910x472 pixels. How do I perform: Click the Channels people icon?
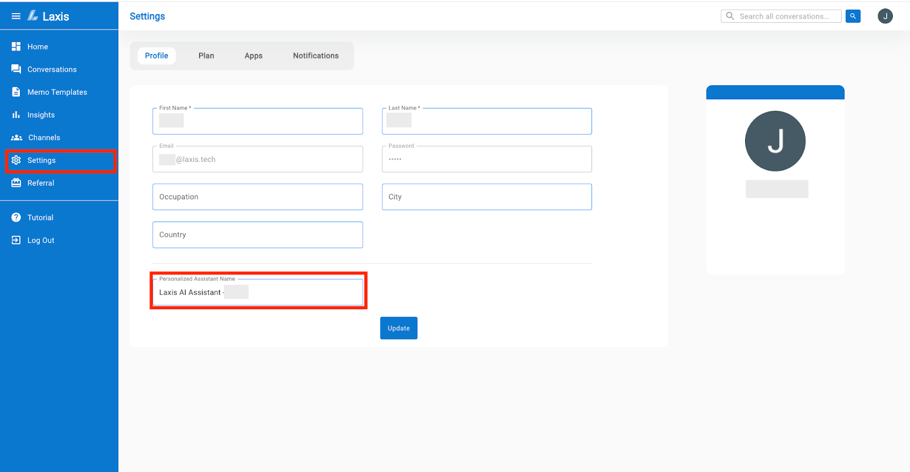pos(16,137)
